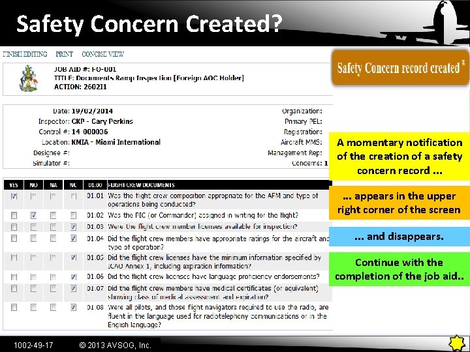470x352 pixels.
Task: Click the FINISH EDITING link
Action: point(25,54)
